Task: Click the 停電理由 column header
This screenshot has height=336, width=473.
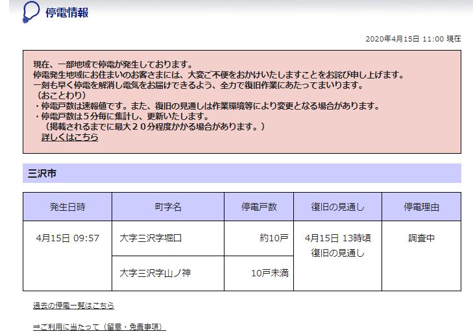Action: click(x=421, y=207)
